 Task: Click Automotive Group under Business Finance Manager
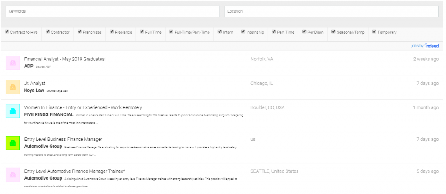coord(43,147)
